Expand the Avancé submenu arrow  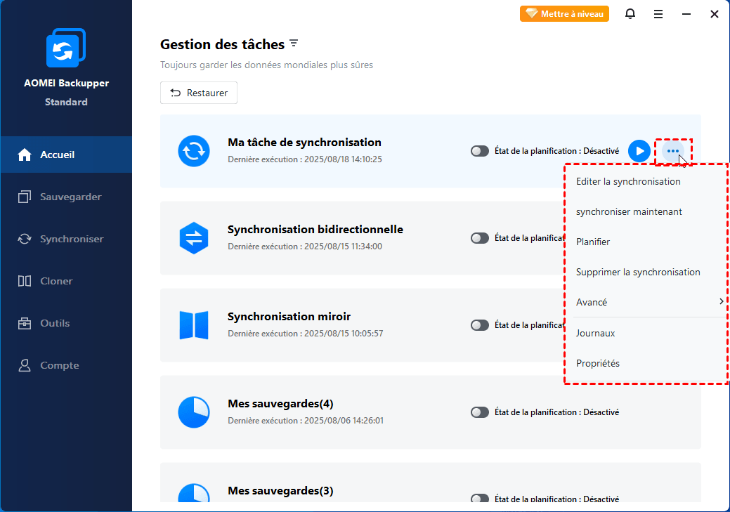pos(721,301)
